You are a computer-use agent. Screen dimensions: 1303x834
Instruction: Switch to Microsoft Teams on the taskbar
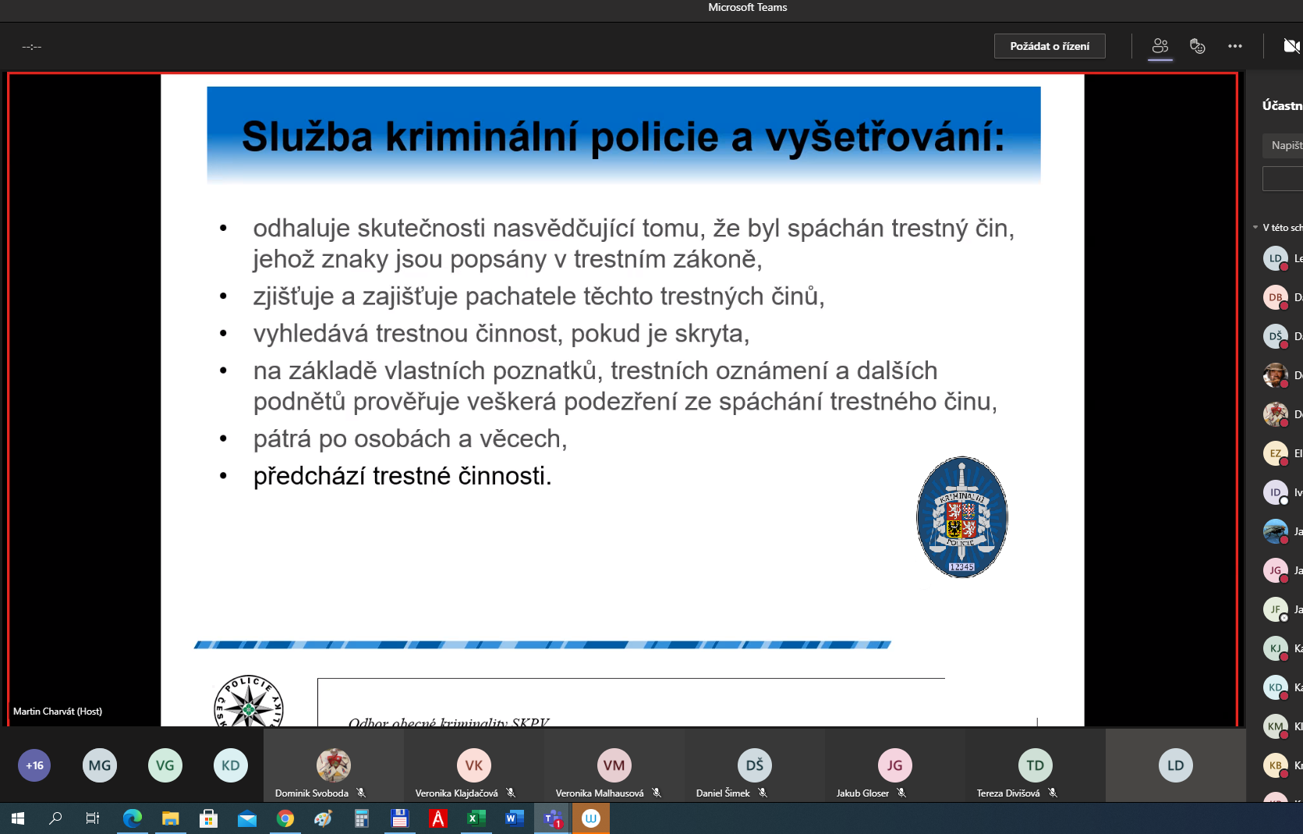point(553,818)
